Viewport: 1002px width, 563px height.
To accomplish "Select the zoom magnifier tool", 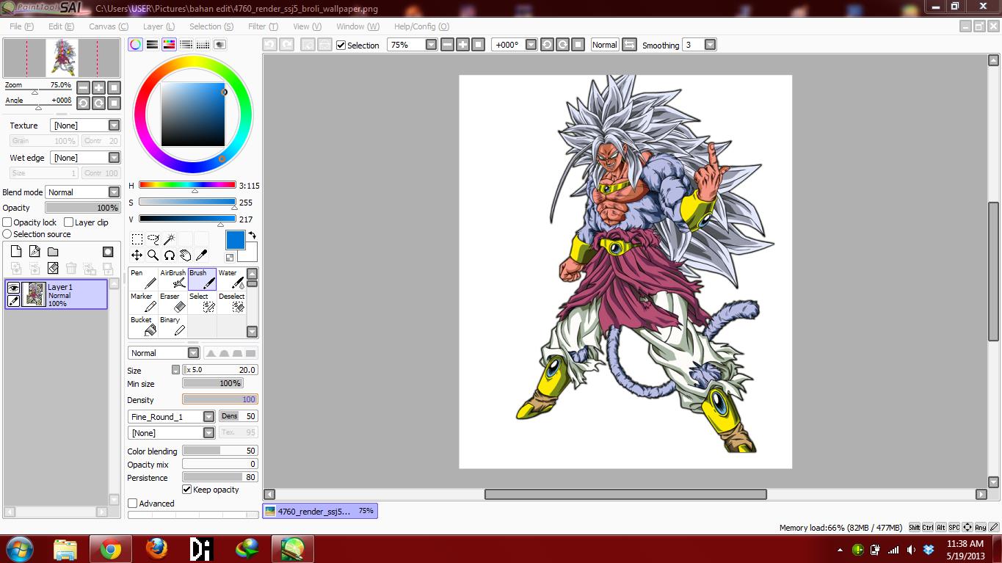I will (153, 255).
